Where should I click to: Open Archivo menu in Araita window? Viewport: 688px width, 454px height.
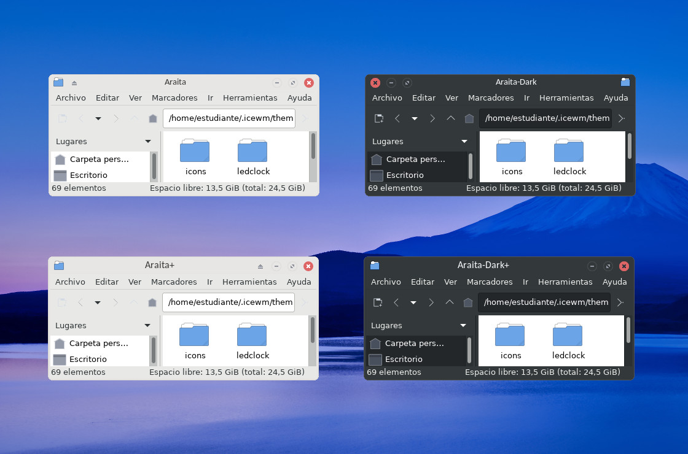[71, 98]
